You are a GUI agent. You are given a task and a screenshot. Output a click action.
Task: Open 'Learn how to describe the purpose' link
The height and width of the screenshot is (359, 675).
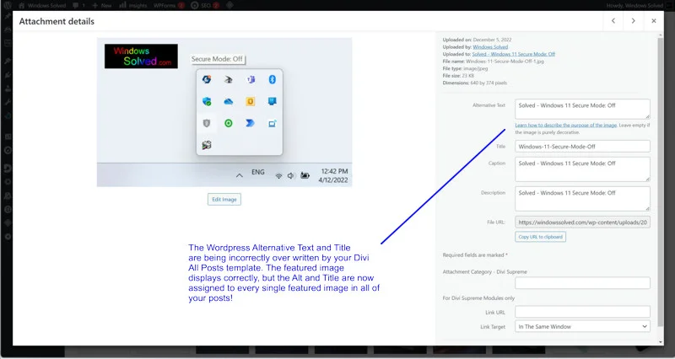click(x=565, y=125)
